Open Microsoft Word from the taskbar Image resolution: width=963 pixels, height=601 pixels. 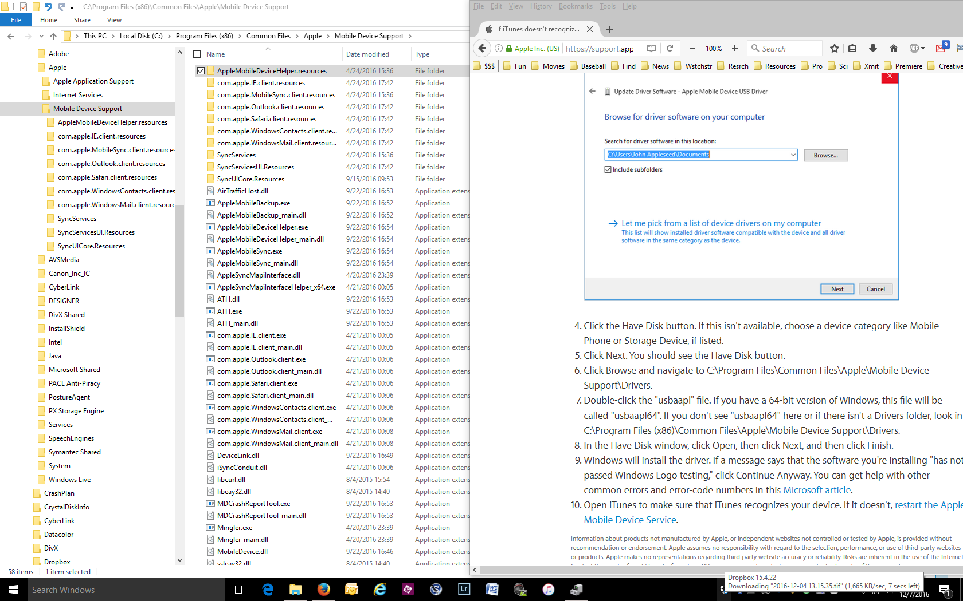click(x=492, y=590)
